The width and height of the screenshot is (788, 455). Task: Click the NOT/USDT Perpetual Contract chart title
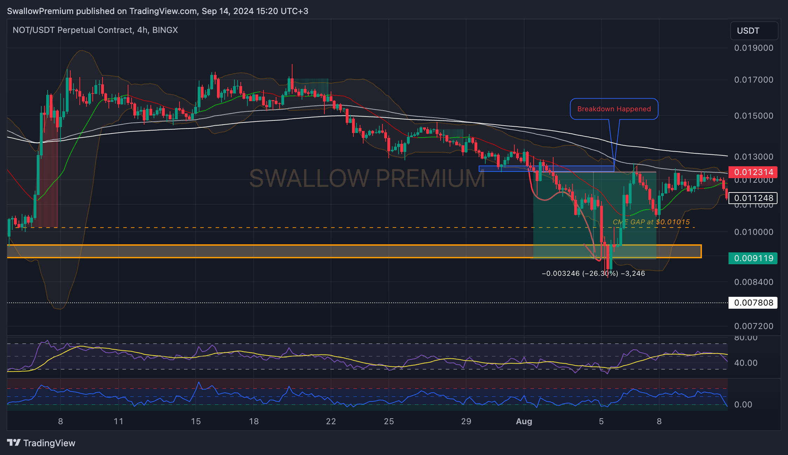(x=95, y=30)
